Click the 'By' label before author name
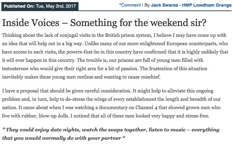Screen dimensions: 233x147 click(x=147, y=5)
